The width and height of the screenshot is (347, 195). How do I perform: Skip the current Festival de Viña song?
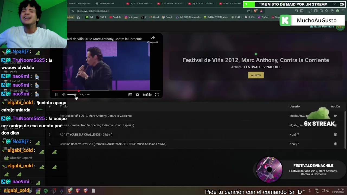[x=335, y=116]
